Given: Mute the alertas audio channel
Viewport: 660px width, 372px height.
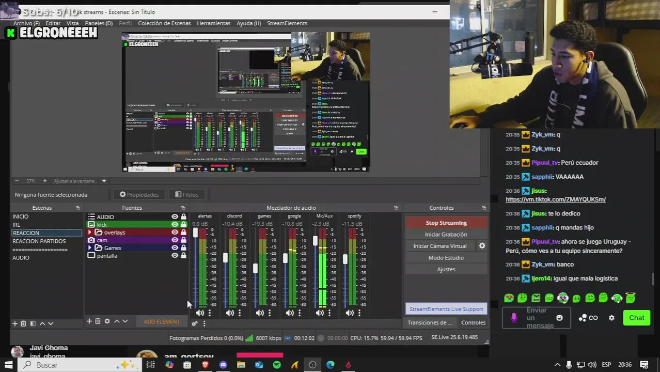Looking at the screenshot, I should tap(200, 313).
